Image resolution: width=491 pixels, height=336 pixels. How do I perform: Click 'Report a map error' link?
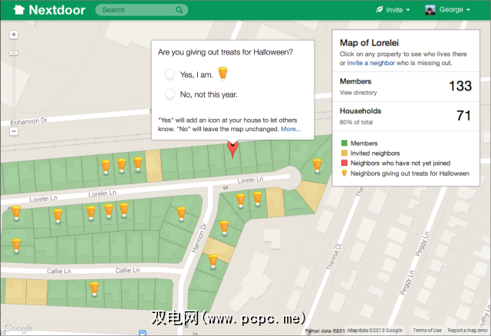click(467, 330)
